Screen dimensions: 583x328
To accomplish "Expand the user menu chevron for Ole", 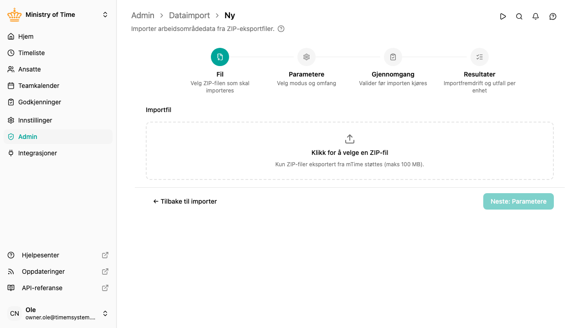I will pos(105,313).
